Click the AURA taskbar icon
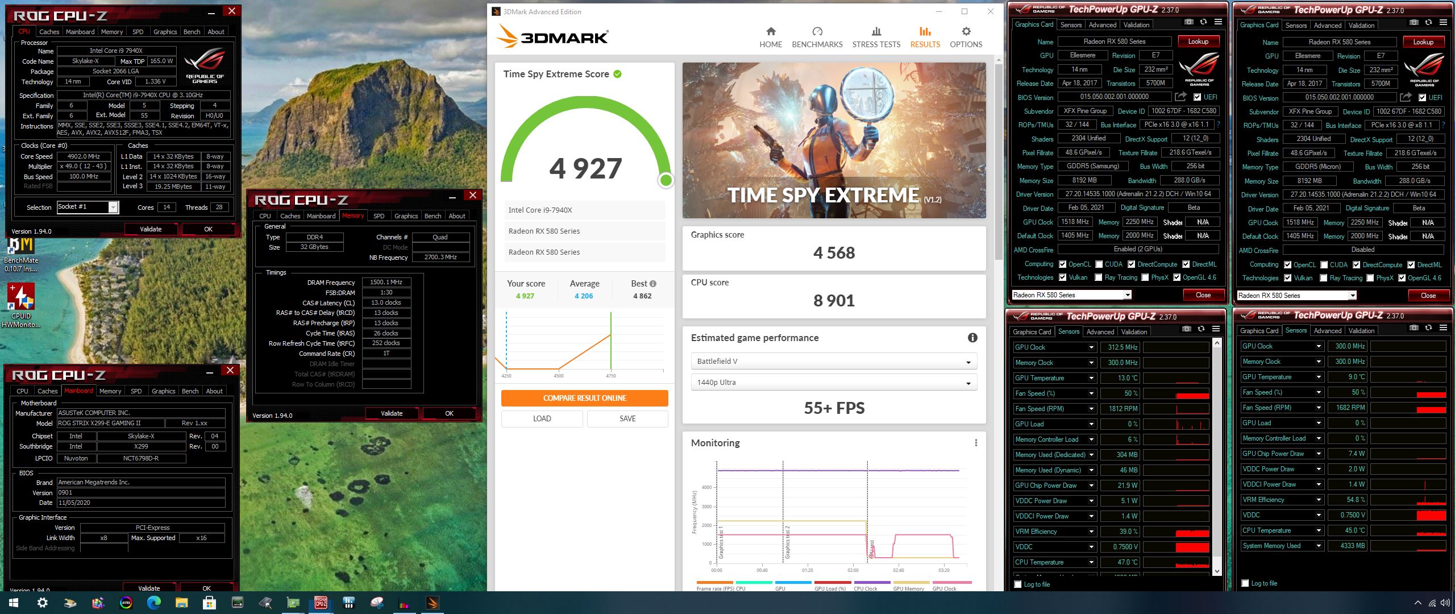This screenshot has width=1455, height=614. click(x=126, y=603)
